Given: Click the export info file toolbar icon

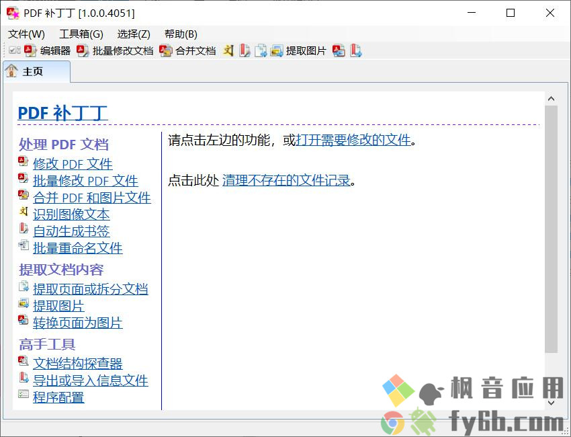Looking at the screenshot, I should (x=356, y=50).
